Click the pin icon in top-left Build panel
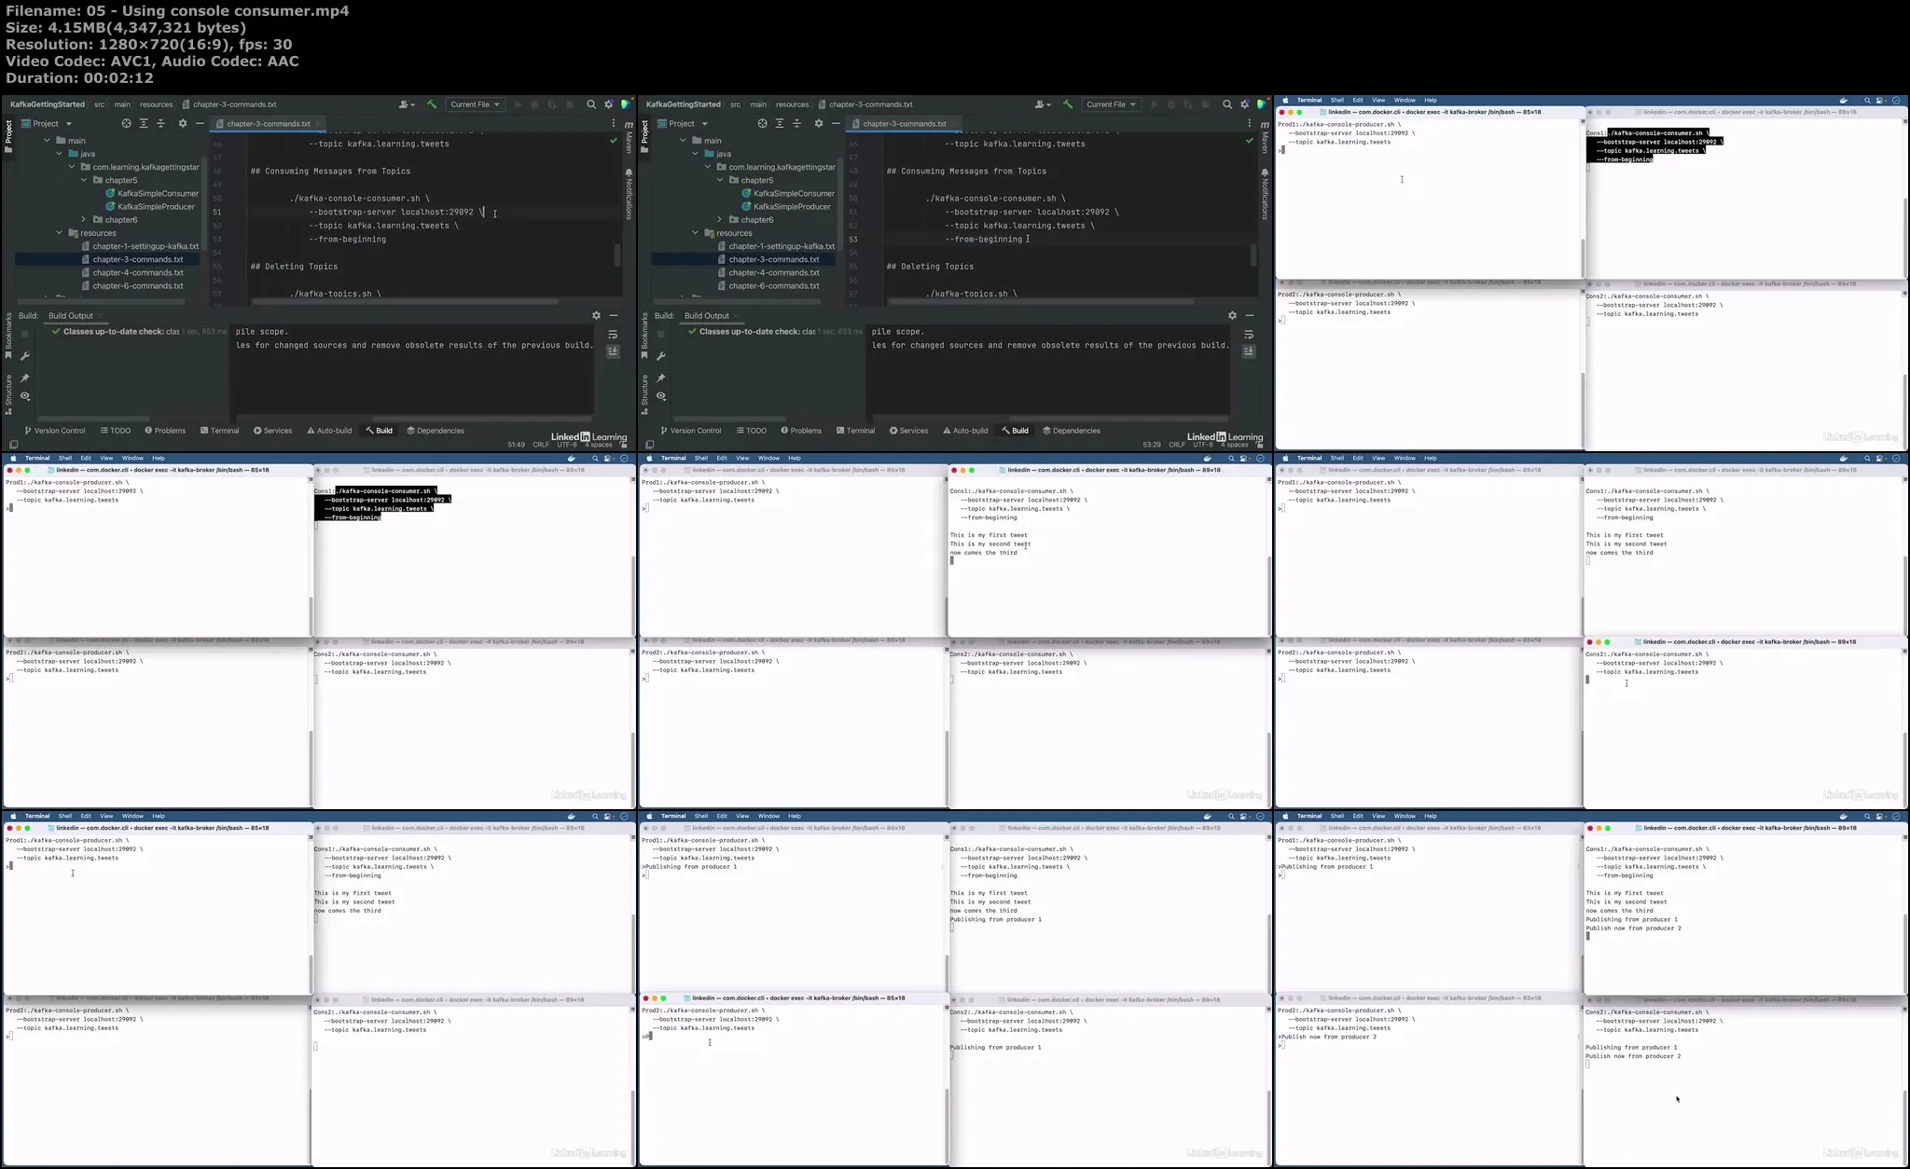Image resolution: width=1910 pixels, height=1169 pixels. (x=25, y=378)
